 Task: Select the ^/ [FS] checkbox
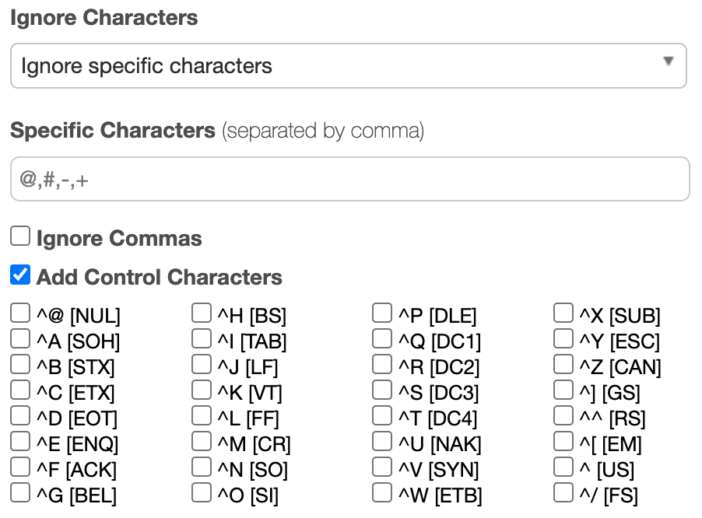point(563,493)
